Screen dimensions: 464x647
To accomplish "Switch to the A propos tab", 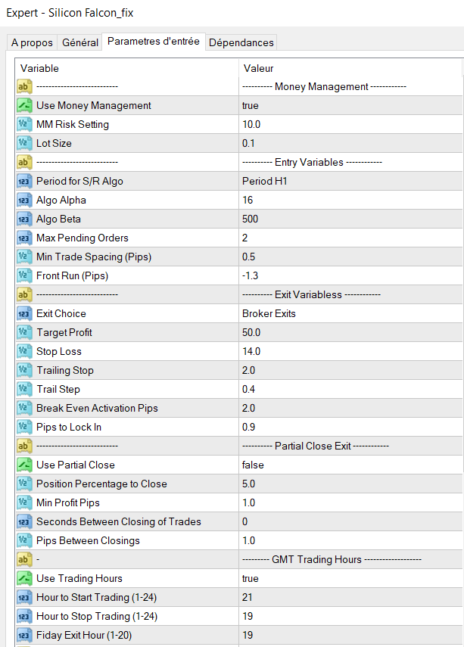I will [32, 42].
